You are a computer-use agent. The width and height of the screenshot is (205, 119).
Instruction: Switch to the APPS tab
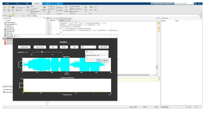27,3
